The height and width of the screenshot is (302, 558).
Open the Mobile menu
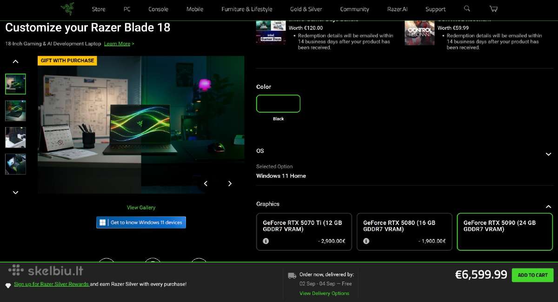(195, 9)
